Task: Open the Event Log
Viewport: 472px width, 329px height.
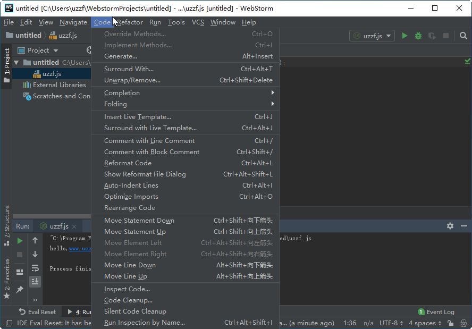Action: coord(436,312)
